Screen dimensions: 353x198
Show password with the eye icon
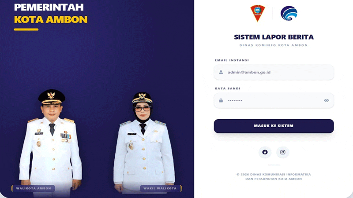point(327,100)
